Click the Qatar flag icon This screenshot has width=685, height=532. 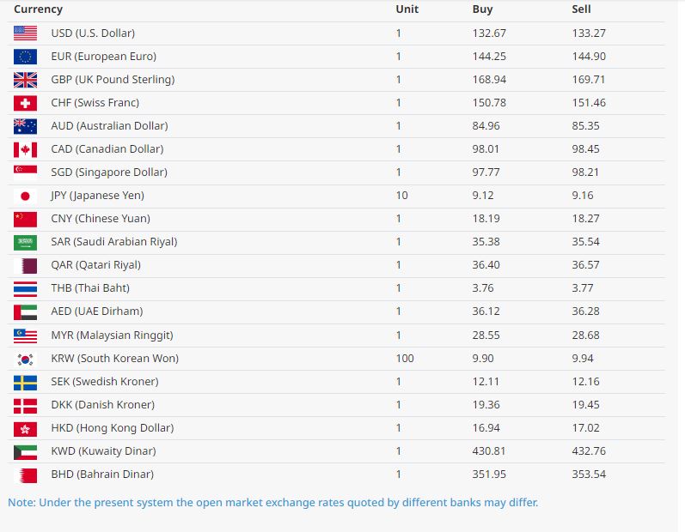25,265
